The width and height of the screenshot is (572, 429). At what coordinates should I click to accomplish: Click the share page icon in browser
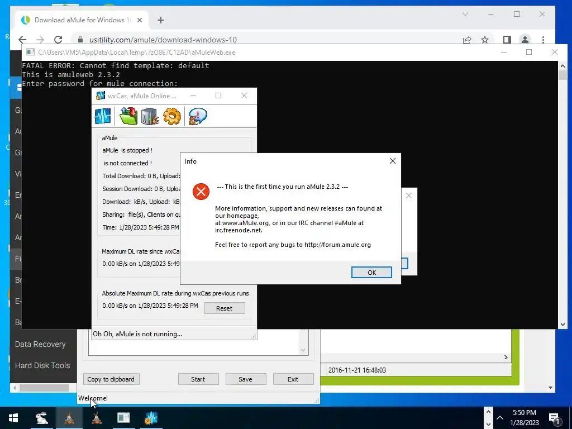click(467, 40)
